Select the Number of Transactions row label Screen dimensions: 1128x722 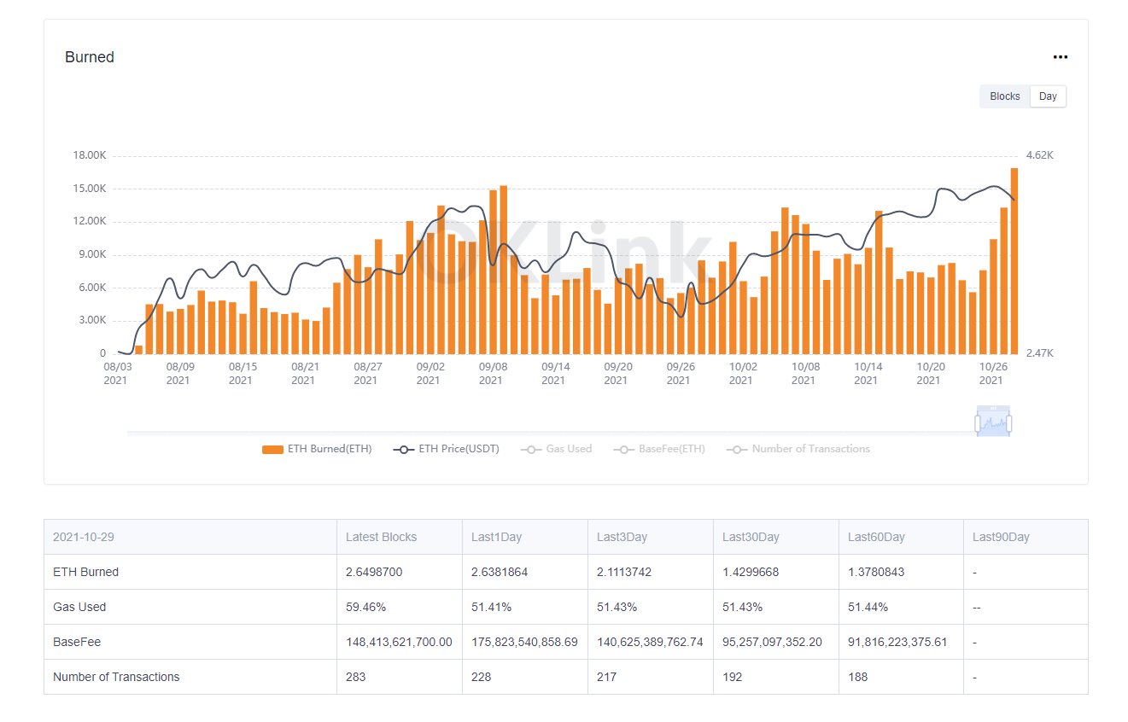(116, 677)
